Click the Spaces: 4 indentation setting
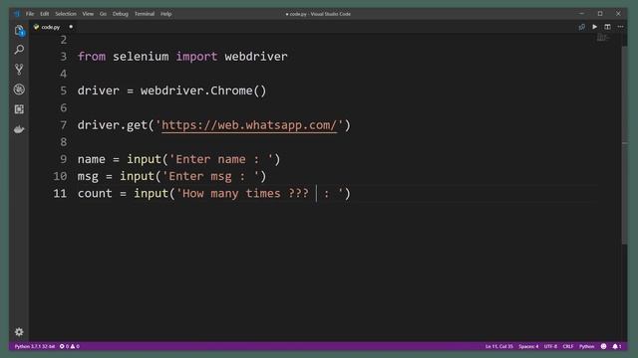Screen dimensions: 638x358 click(x=528, y=347)
